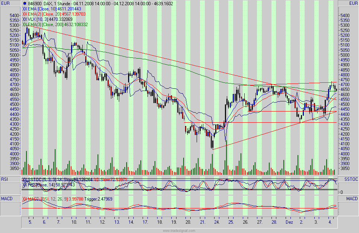The height and width of the screenshot is (233, 359).
Task: Click the date label '17.' on the time axis
Action: pyautogui.click(x=145, y=222)
